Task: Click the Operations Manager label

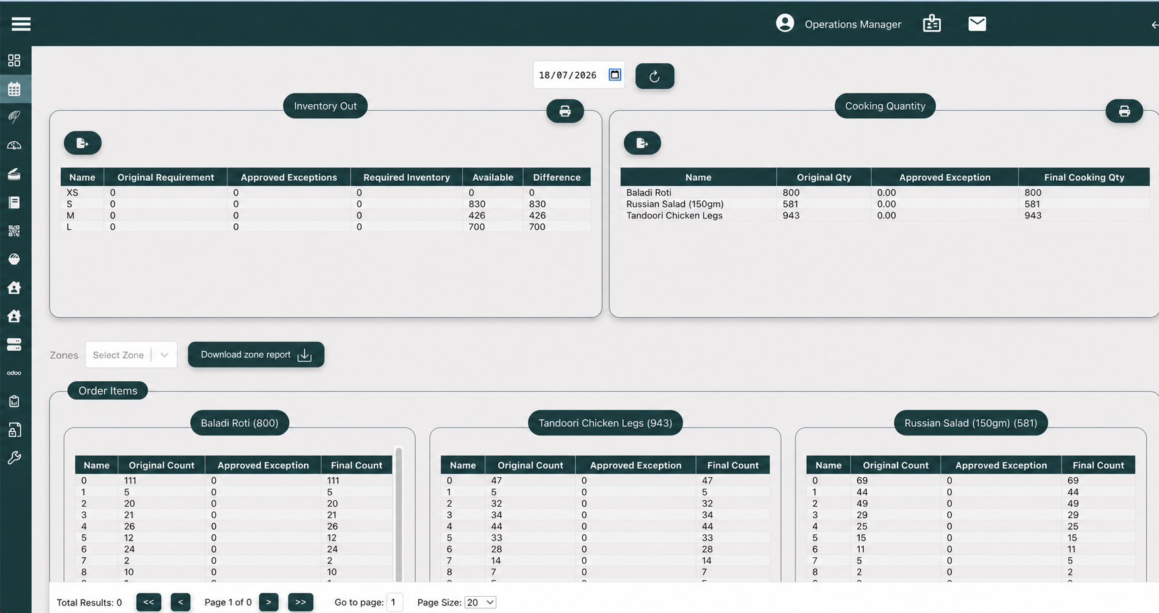Action: [852, 24]
